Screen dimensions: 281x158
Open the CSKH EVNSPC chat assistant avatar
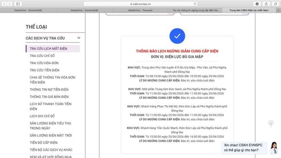click(x=274, y=148)
